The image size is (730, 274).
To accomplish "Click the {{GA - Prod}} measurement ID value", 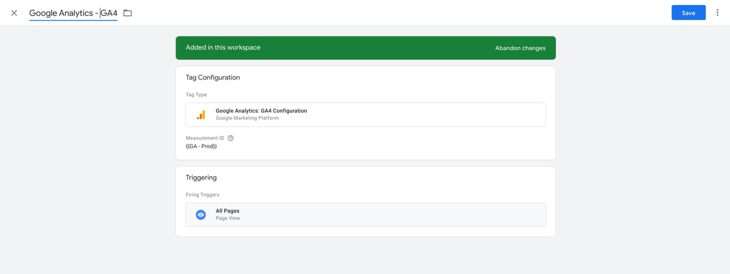I will pyautogui.click(x=201, y=147).
